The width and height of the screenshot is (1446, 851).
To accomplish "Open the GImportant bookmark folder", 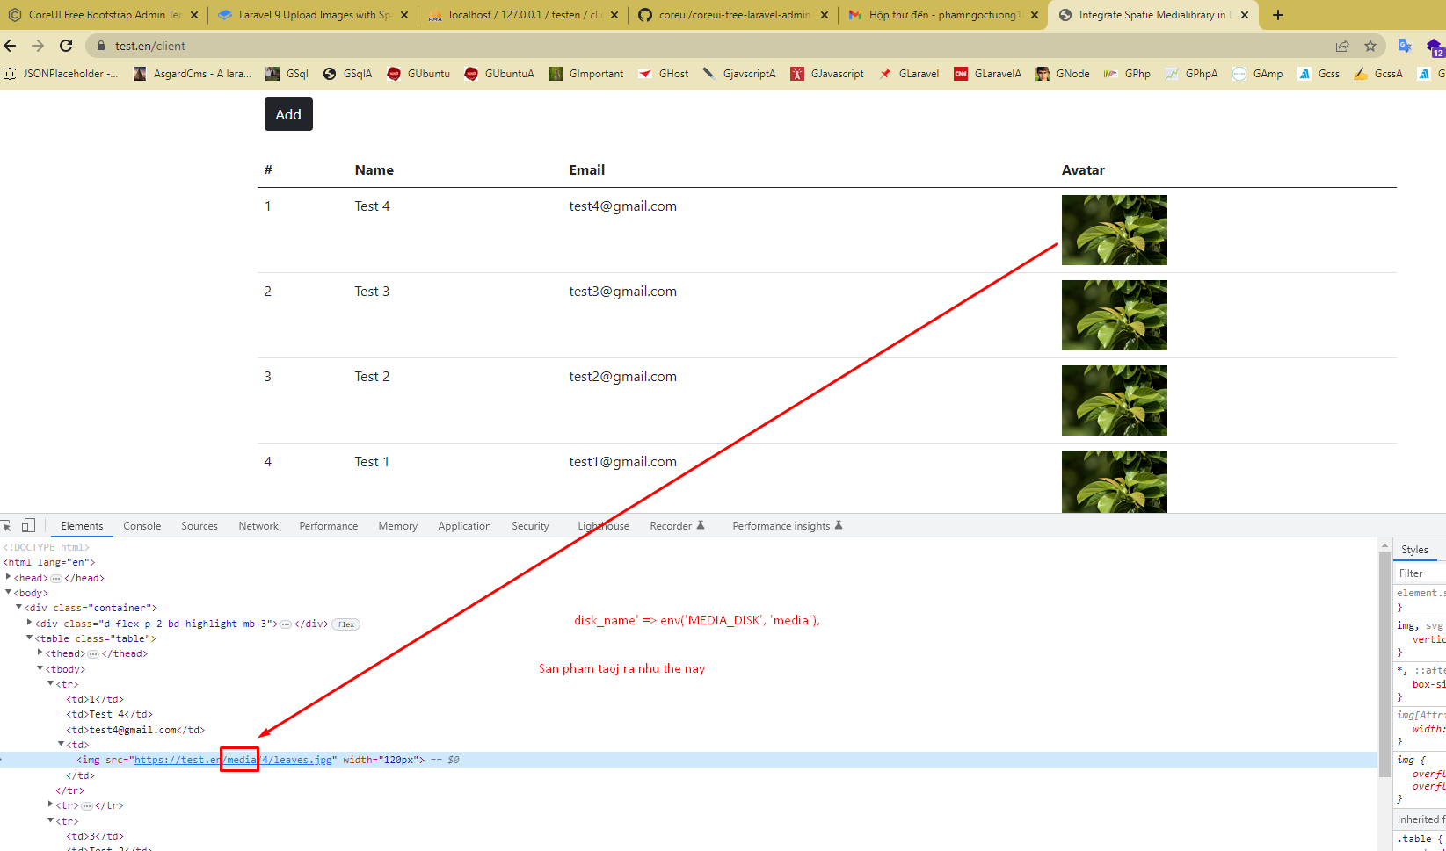I will coord(586,74).
